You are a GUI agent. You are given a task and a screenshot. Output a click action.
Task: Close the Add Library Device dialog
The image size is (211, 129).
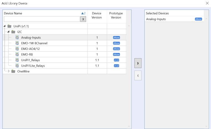pos(207,3)
